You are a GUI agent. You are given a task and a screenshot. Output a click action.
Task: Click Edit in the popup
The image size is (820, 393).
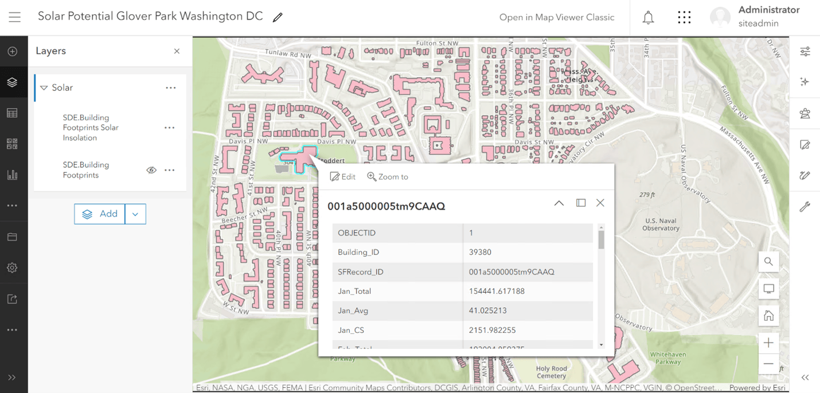(343, 177)
